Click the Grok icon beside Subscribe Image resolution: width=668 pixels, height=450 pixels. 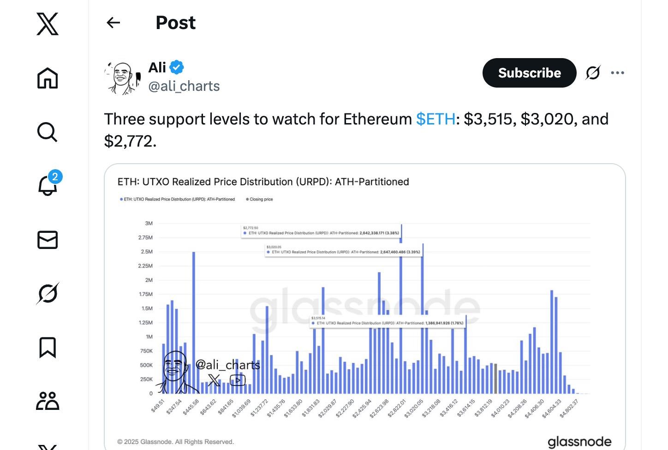coord(593,73)
